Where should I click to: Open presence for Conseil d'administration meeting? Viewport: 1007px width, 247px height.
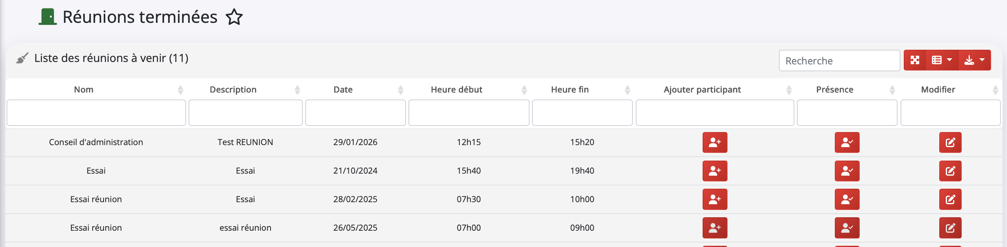847,142
